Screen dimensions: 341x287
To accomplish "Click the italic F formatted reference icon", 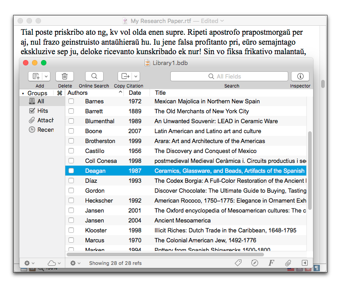I will [x=271, y=263].
